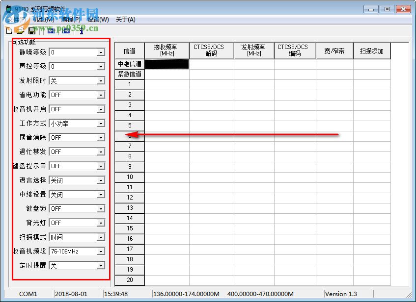
Task: Click the 扫描添加 column header
Action: pos(372,50)
